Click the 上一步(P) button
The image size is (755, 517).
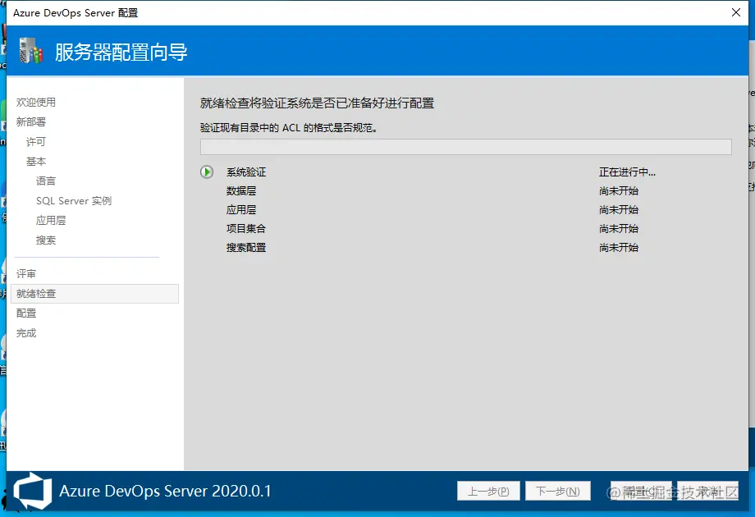coord(488,491)
